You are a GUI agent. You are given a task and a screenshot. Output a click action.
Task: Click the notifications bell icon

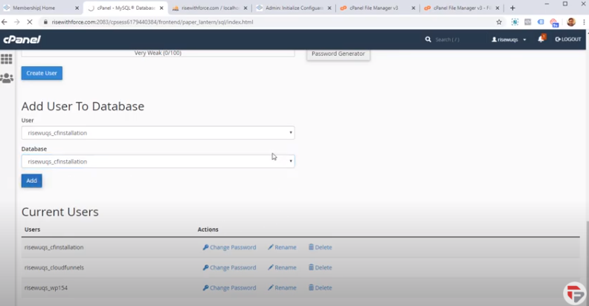tap(541, 39)
